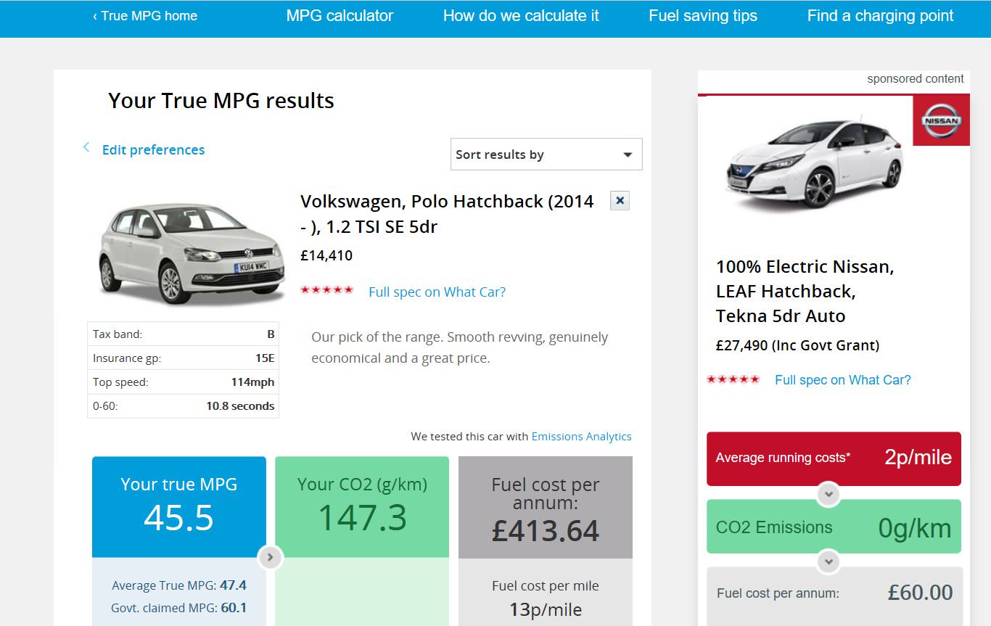Open Polo Full spec on What Car?
991x626 pixels.
(x=437, y=292)
